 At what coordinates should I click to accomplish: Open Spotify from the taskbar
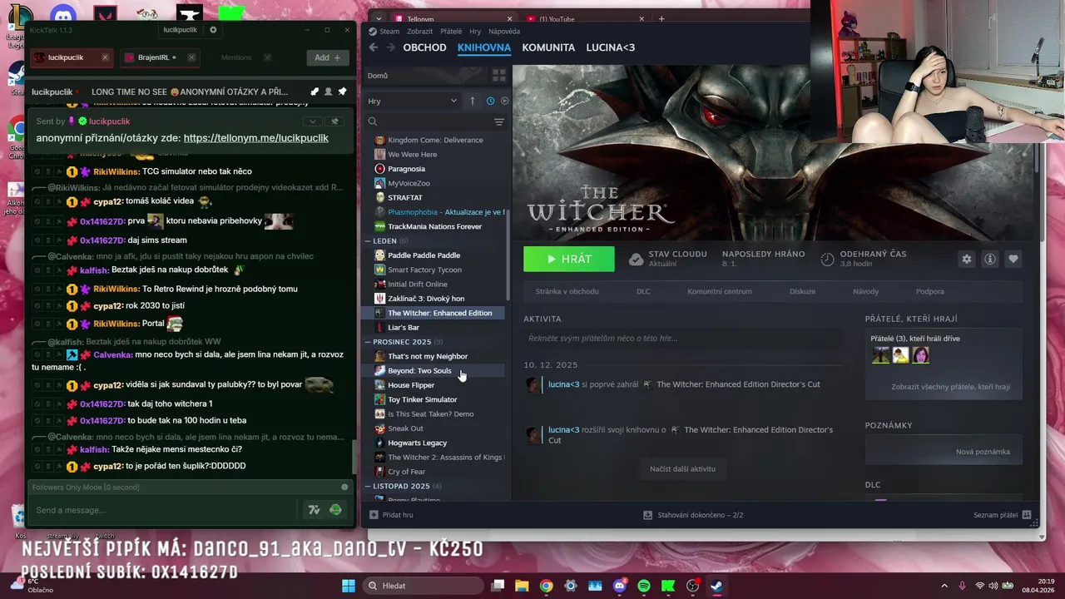pyautogui.click(x=644, y=586)
